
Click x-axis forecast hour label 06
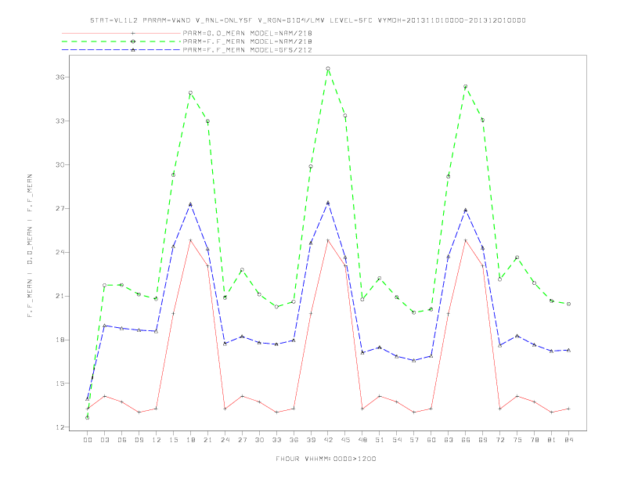click(x=122, y=440)
